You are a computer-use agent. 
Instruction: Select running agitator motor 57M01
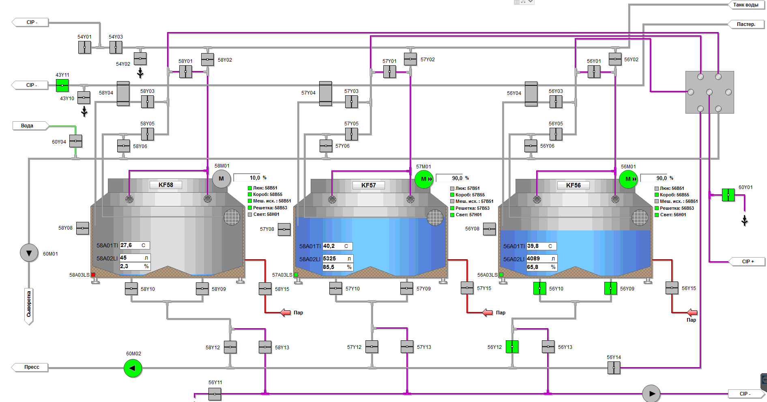click(423, 178)
